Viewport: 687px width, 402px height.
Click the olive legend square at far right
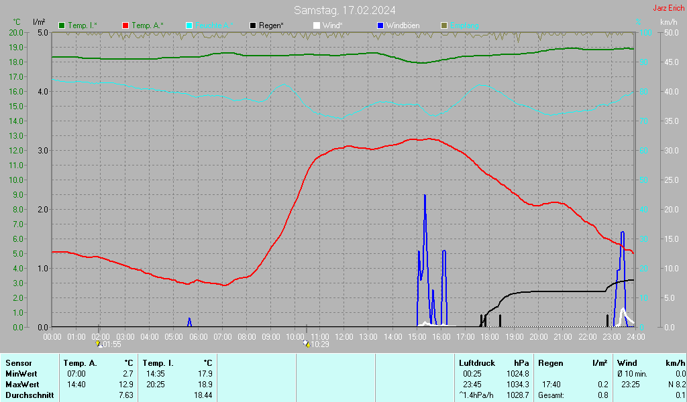pyautogui.click(x=443, y=25)
